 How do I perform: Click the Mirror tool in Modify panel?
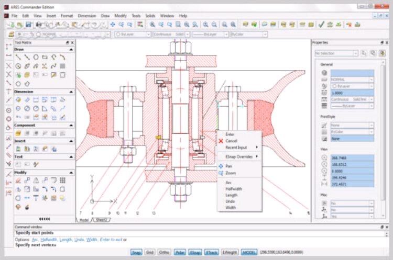coord(36,180)
